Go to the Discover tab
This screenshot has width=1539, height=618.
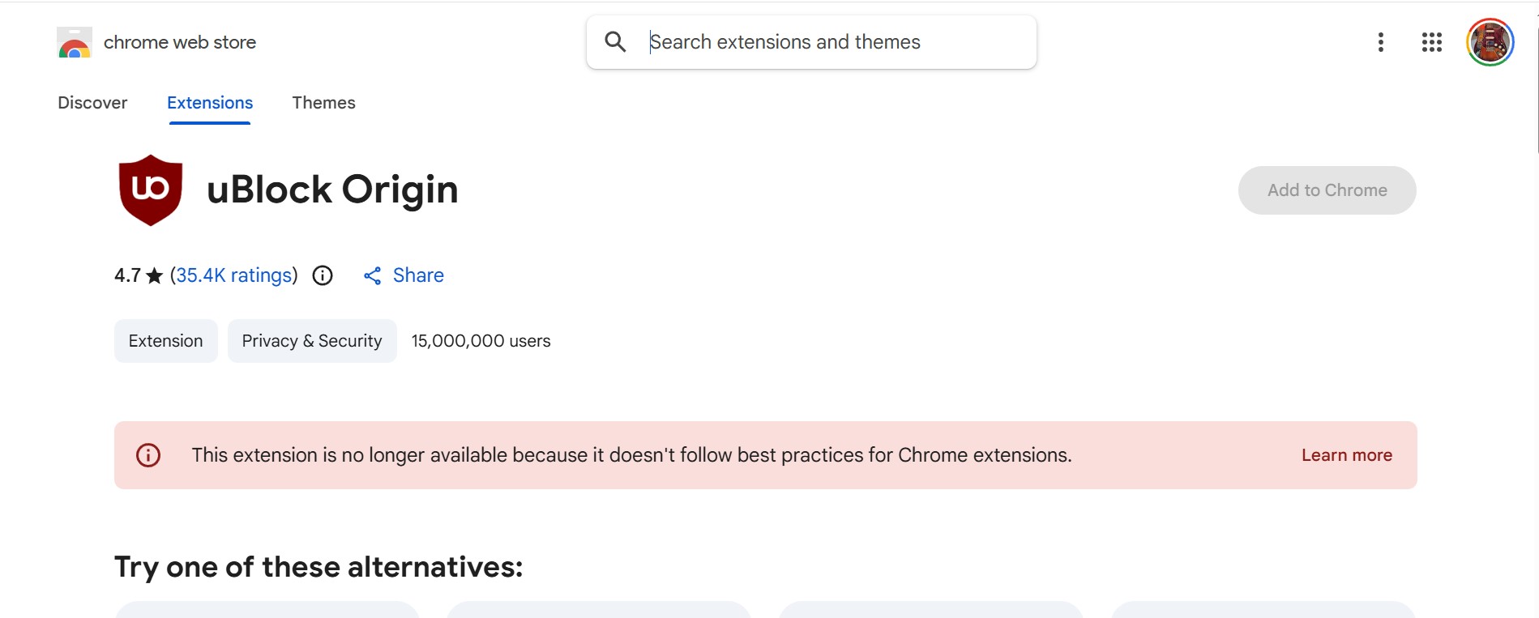click(92, 103)
